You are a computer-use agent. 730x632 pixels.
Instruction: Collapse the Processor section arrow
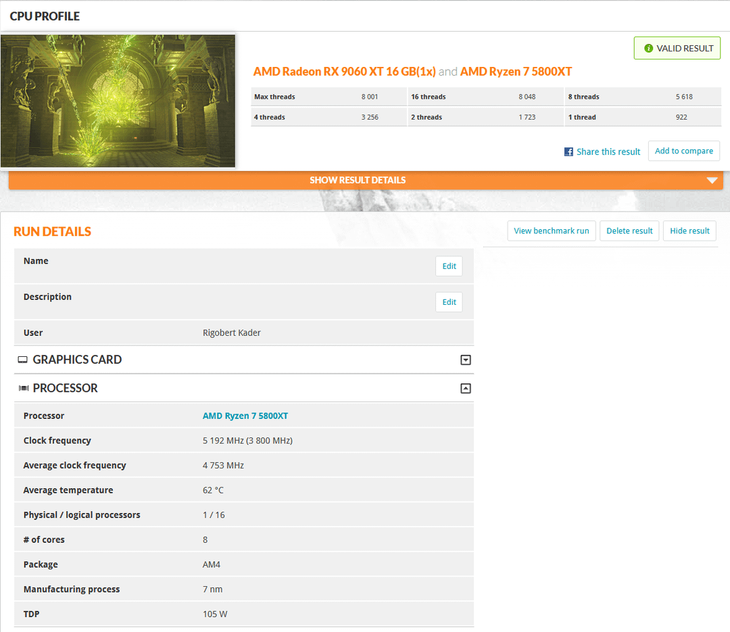pos(465,389)
